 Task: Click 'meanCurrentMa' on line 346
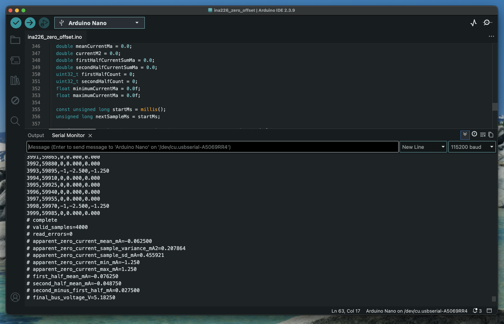click(94, 46)
